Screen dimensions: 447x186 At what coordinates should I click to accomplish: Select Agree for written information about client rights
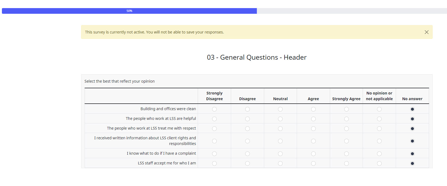313,141
